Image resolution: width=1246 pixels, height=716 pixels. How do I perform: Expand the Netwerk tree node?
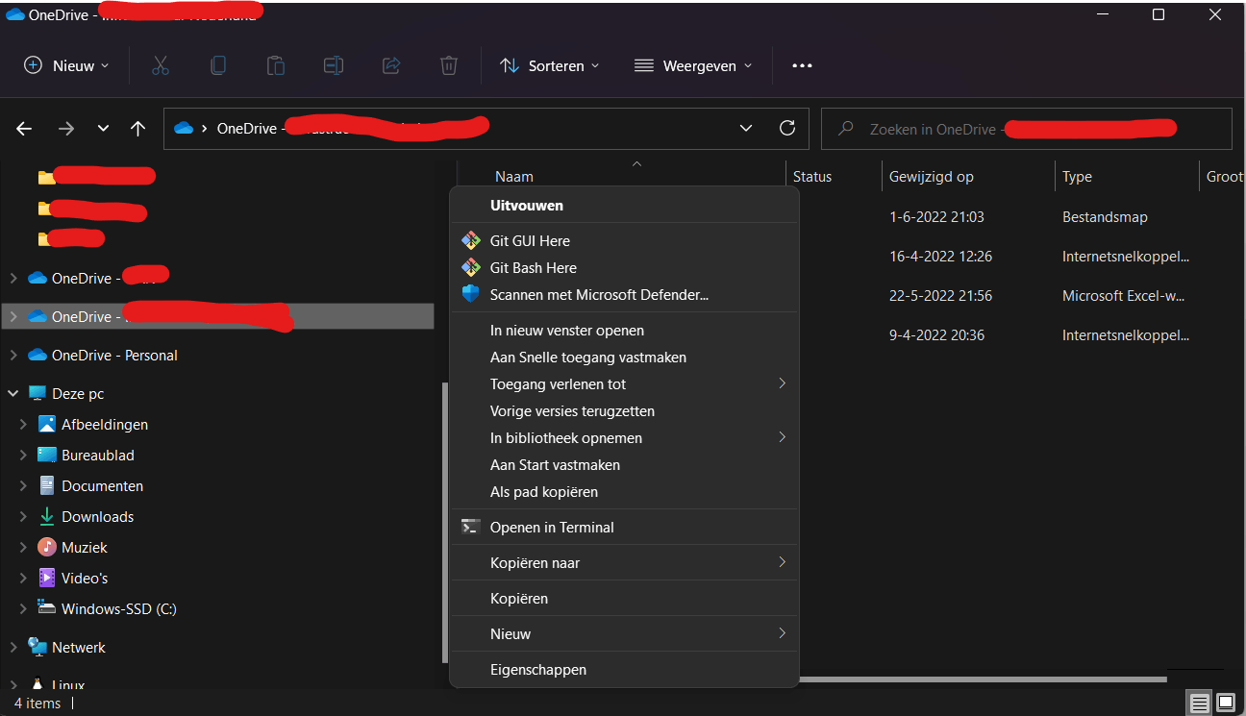13,647
